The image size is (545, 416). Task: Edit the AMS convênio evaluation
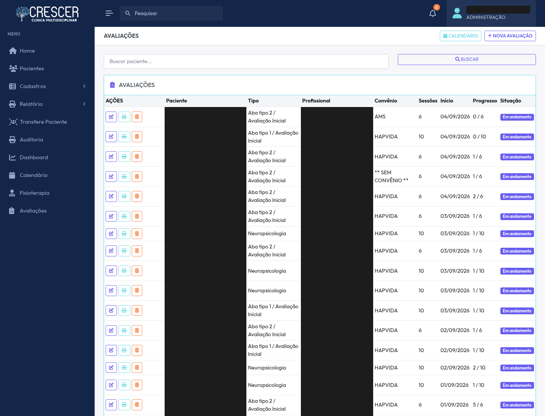pyautogui.click(x=111, y=117)
